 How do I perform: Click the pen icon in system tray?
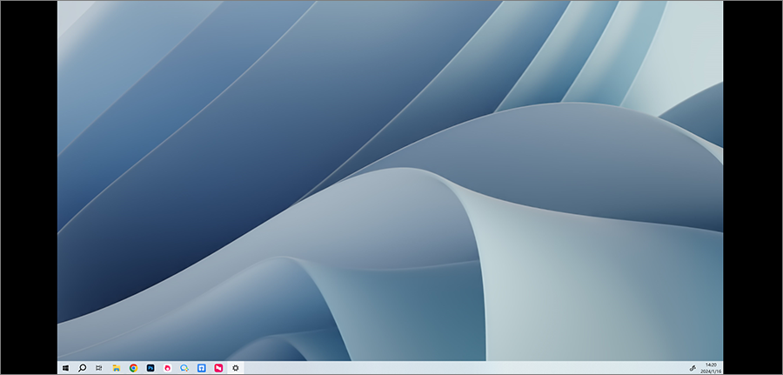pyautogui.click(x=693, y=368)
